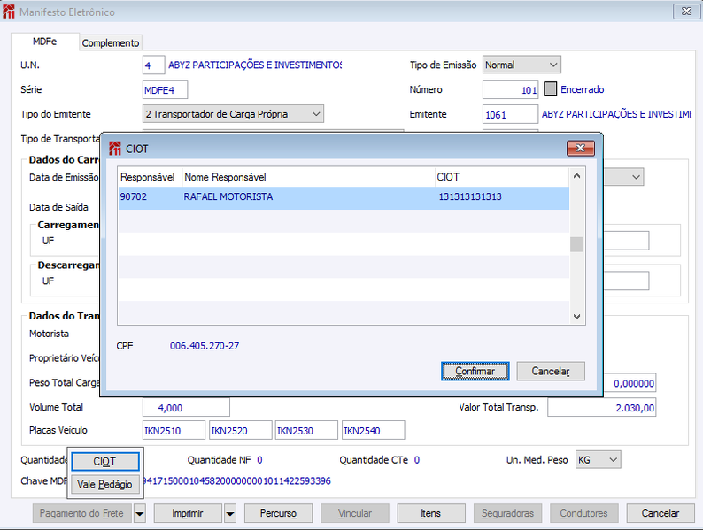
Task: Click the Responsável column header
Action: [150, 177]
